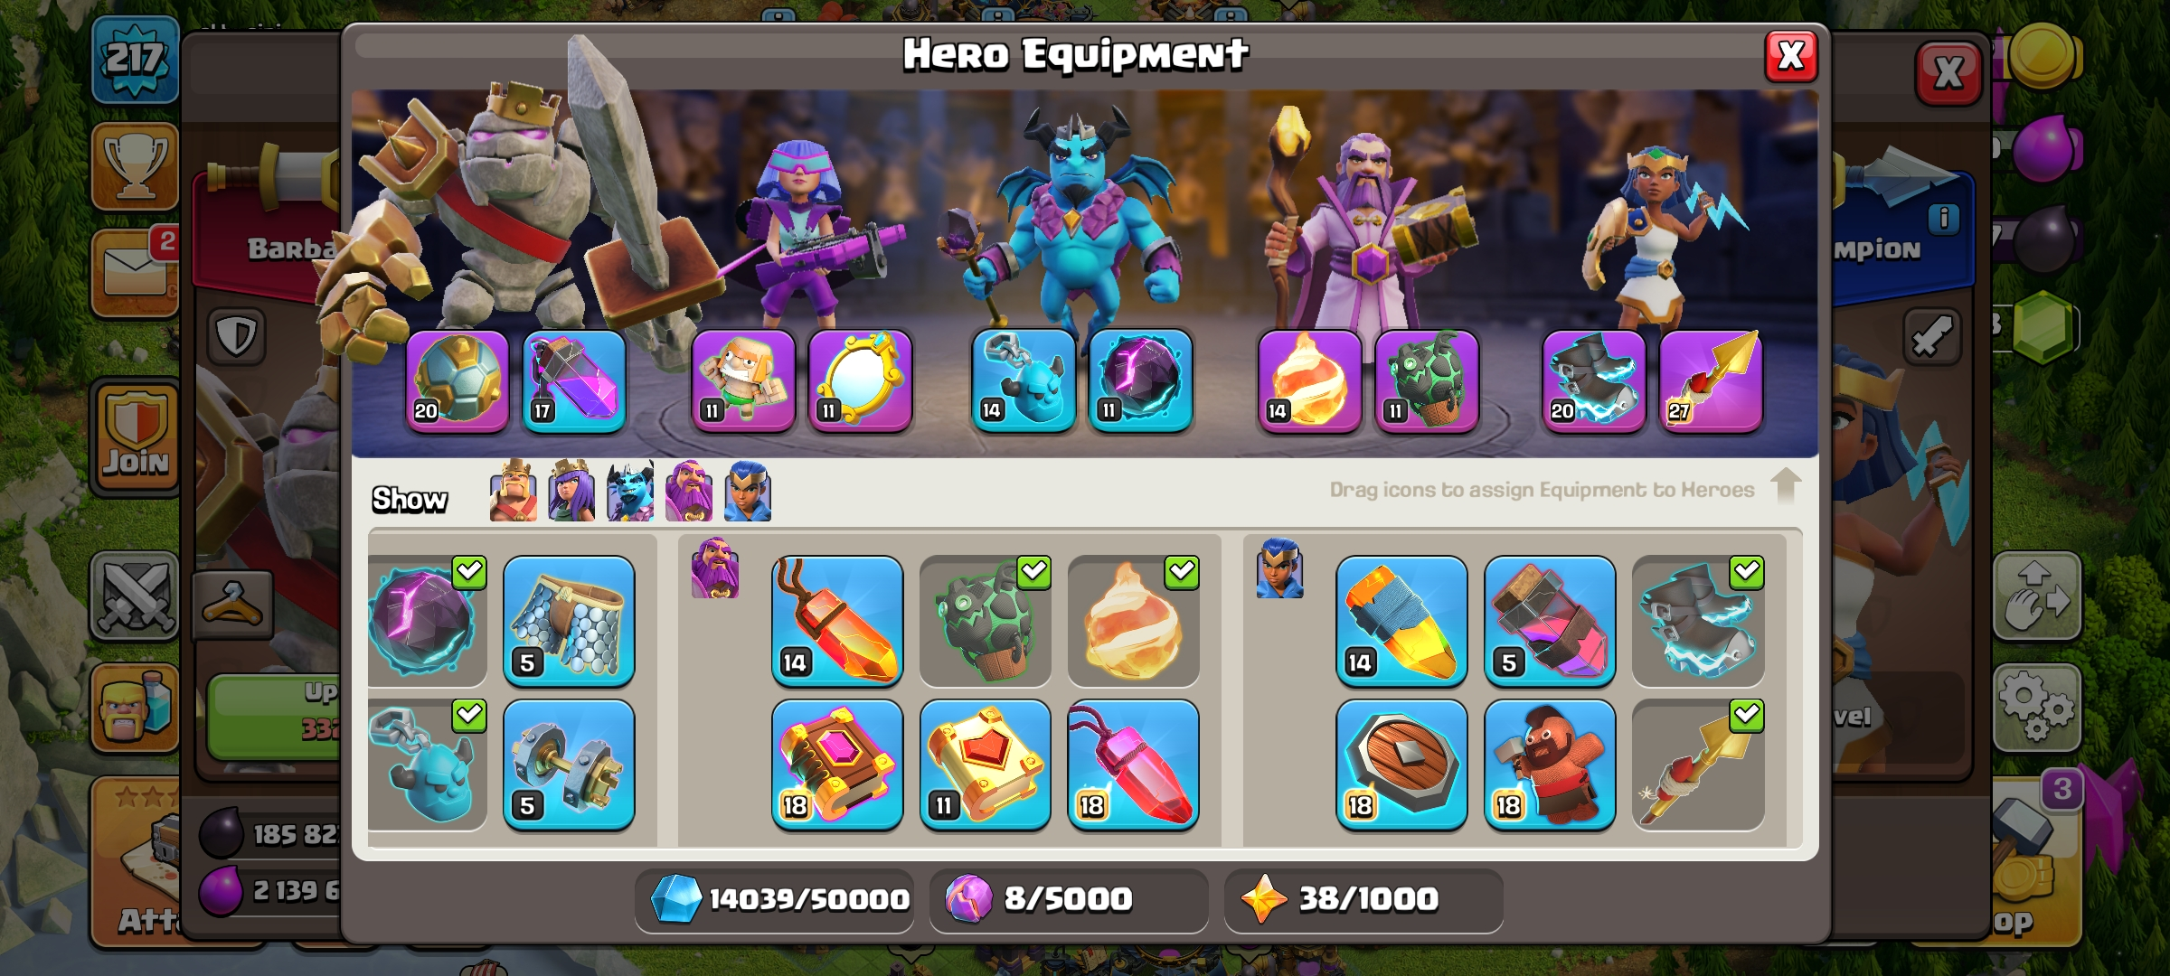Toggle equipped Rocket Spear in inventory
2170x976 pixels.
1698,765
